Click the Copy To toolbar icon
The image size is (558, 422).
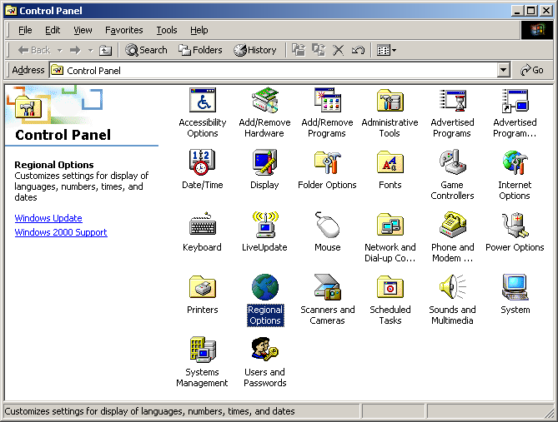coord(319,50)
